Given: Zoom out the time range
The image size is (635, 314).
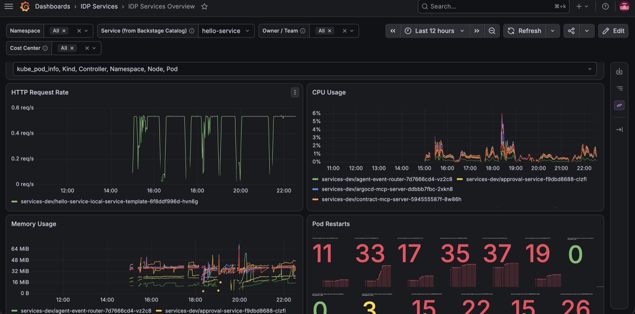Looking at the screenshot, I should point(492,31).
